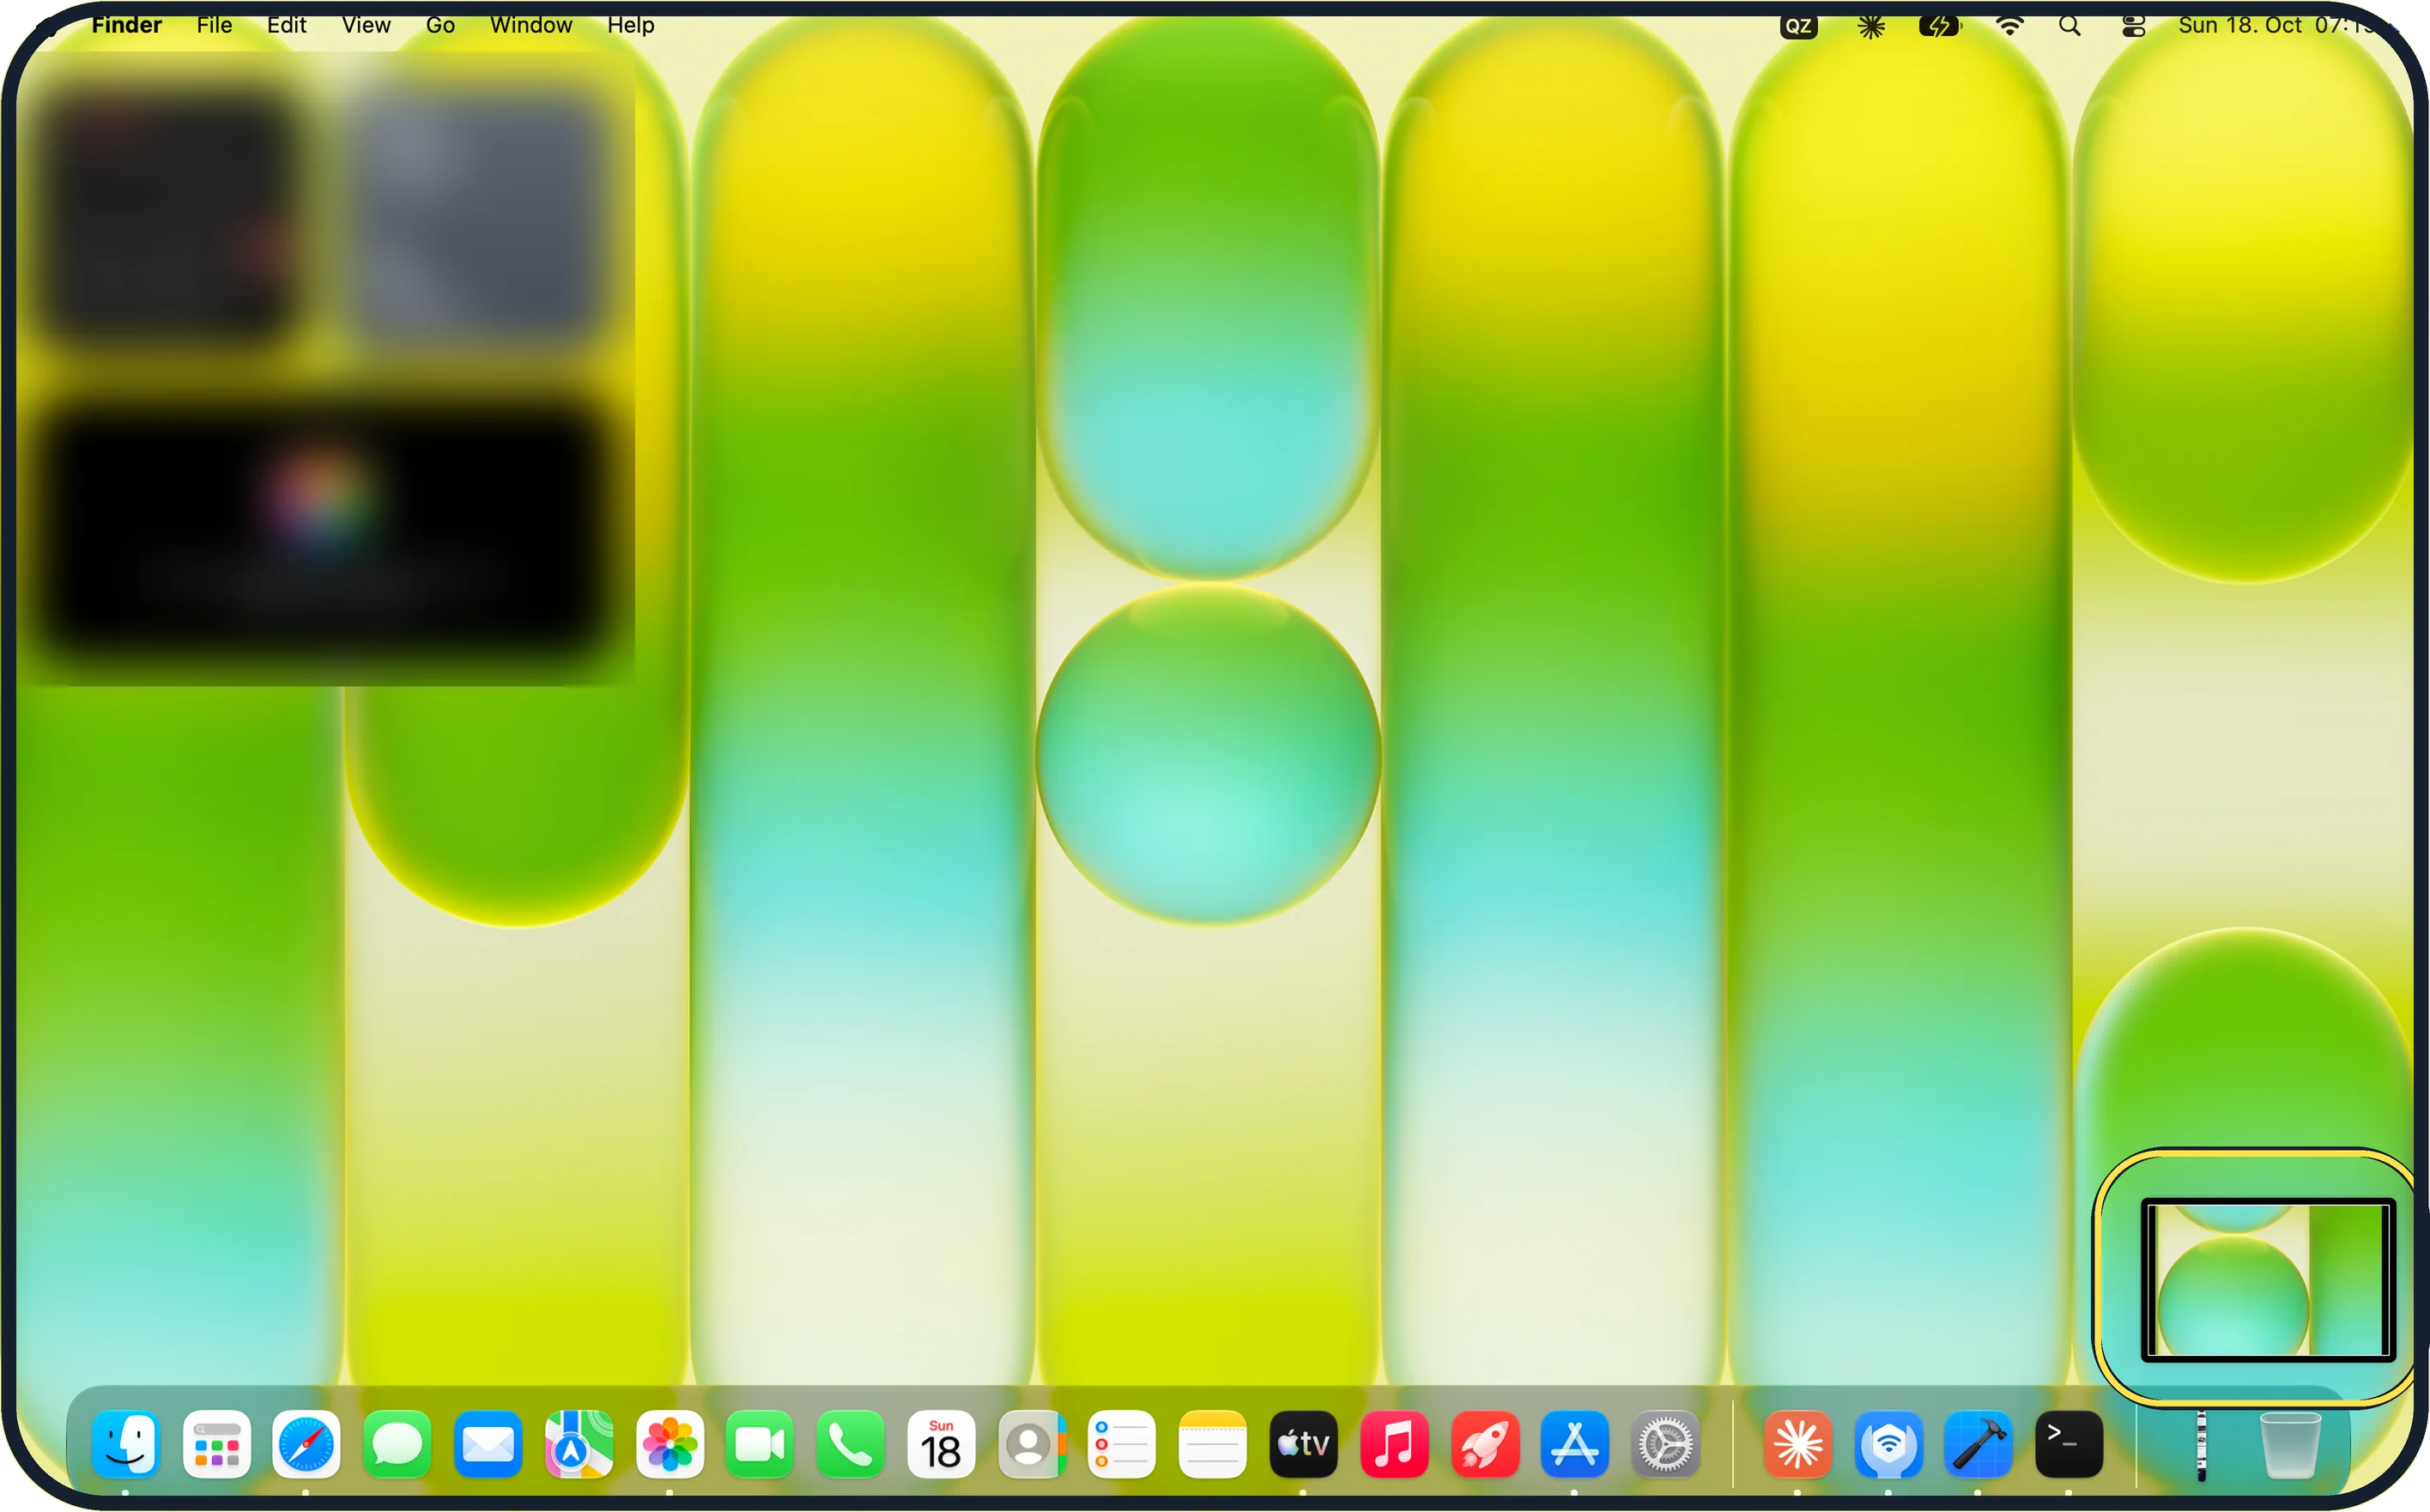Viewport: 2430px width, 1512px height.
Task: Open the Wi-Fi shield app in Dock
Action: (1888, 1444)
